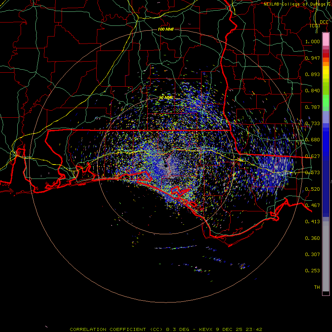The image size is (332, 332).
Task: Select the 0.787 scale value
Action: coord(312,107)
